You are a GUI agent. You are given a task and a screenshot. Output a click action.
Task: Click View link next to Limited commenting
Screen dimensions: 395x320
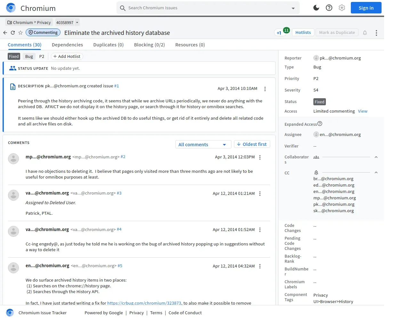click(363, 111)
